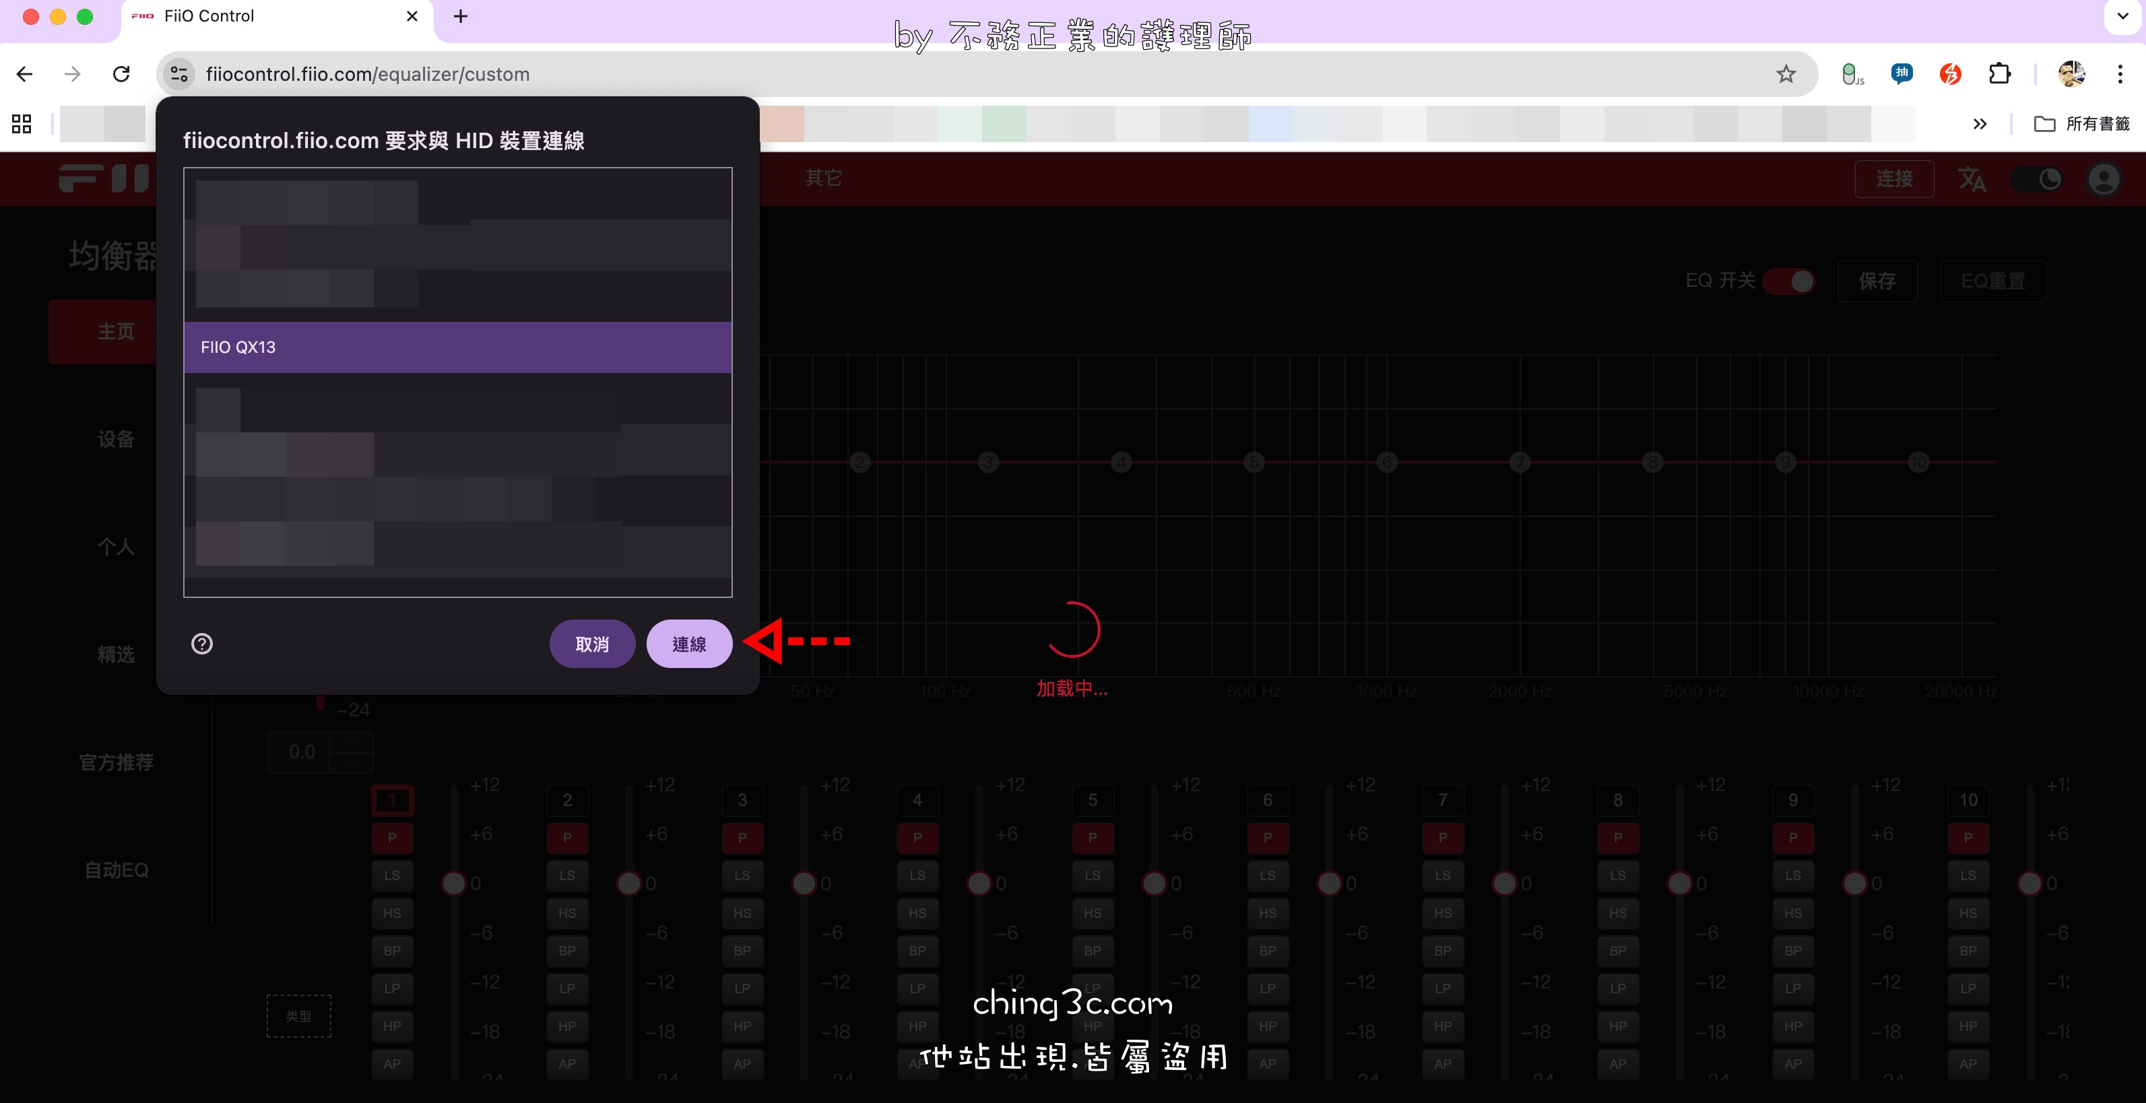Select the LS filter type for band 1
The image size is (2146, 1103).
point(391,875)
